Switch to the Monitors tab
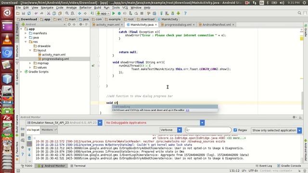 coord(49,130)
